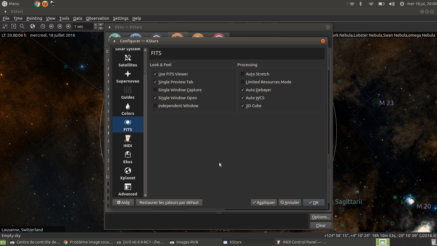Click Options... in the Ekos window
This screenshot has width=437, height=246.
click(x=321, y=217)
